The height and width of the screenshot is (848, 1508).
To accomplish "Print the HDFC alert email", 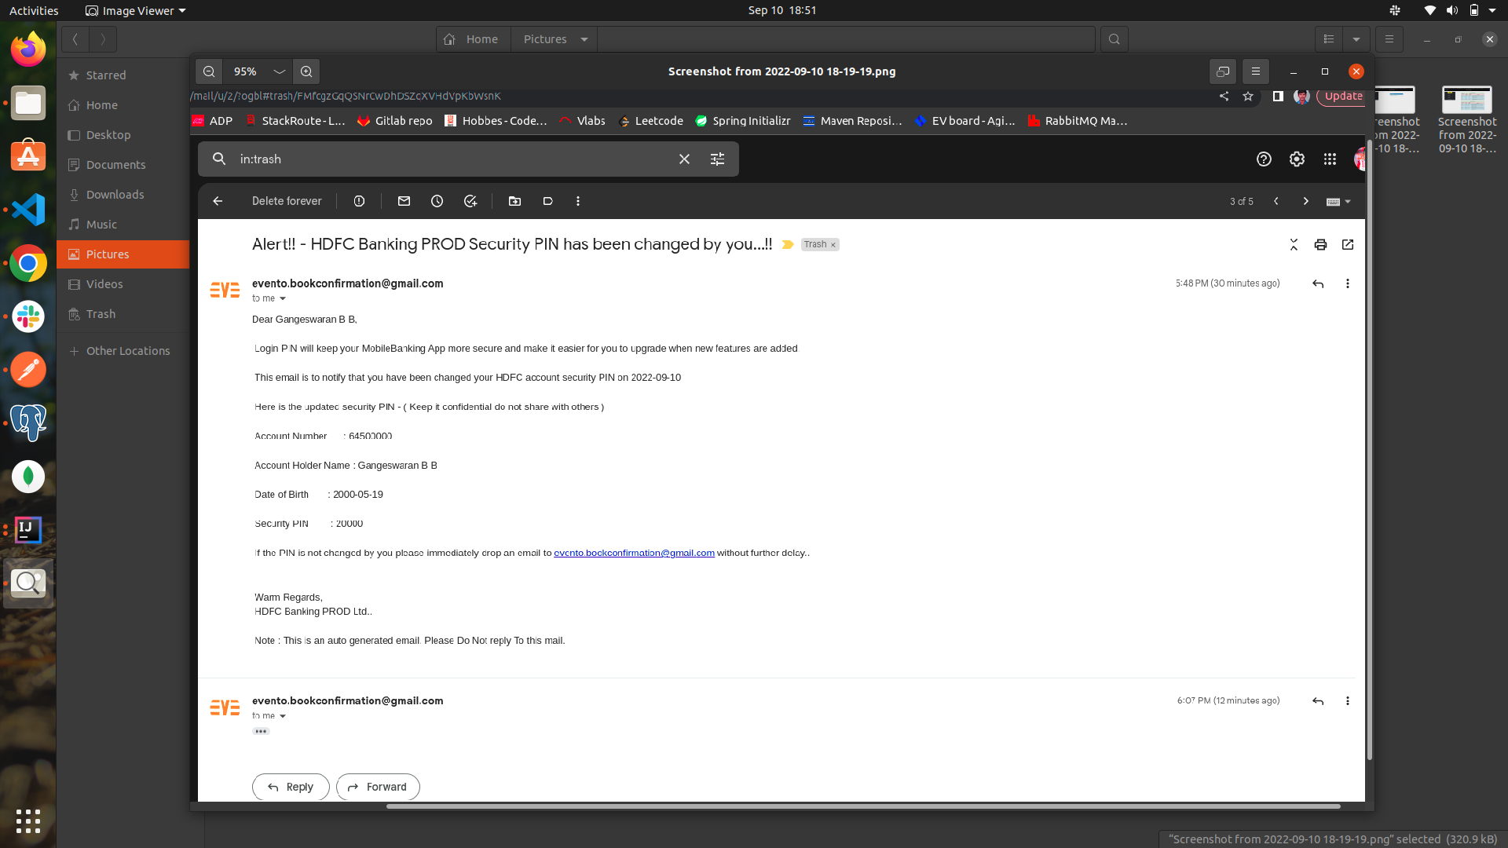I will [1320, 244].
